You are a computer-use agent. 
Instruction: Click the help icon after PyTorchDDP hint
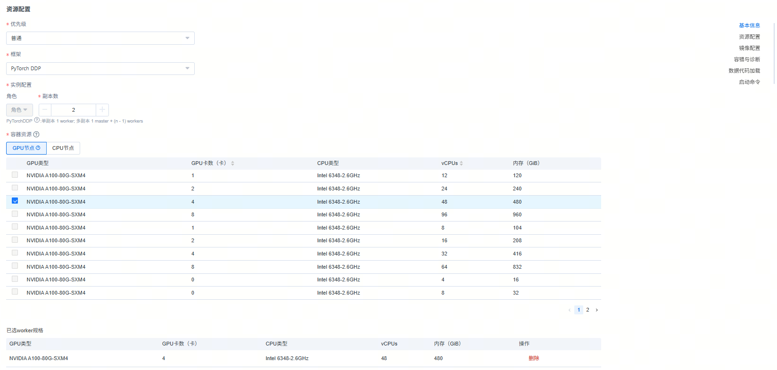37,120
